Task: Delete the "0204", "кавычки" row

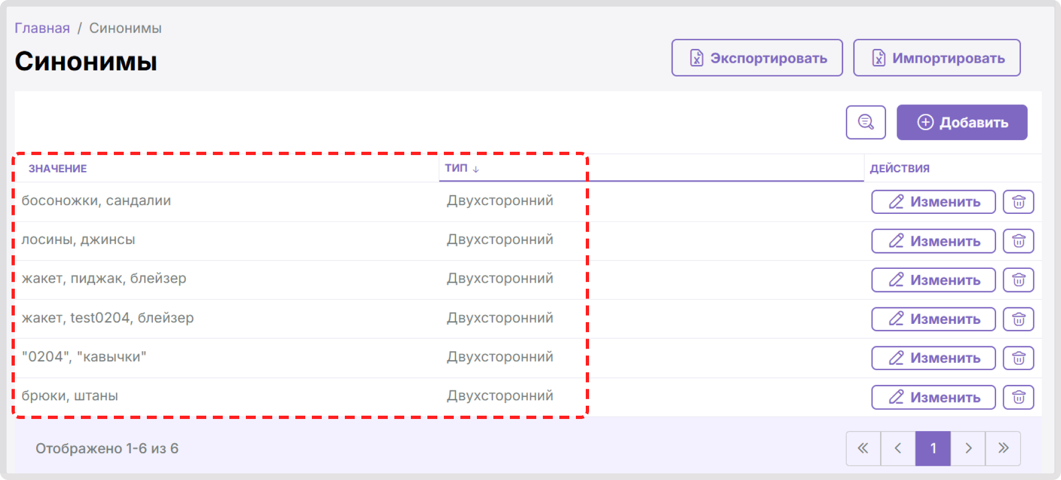Action: click(x=1018, y=358)
